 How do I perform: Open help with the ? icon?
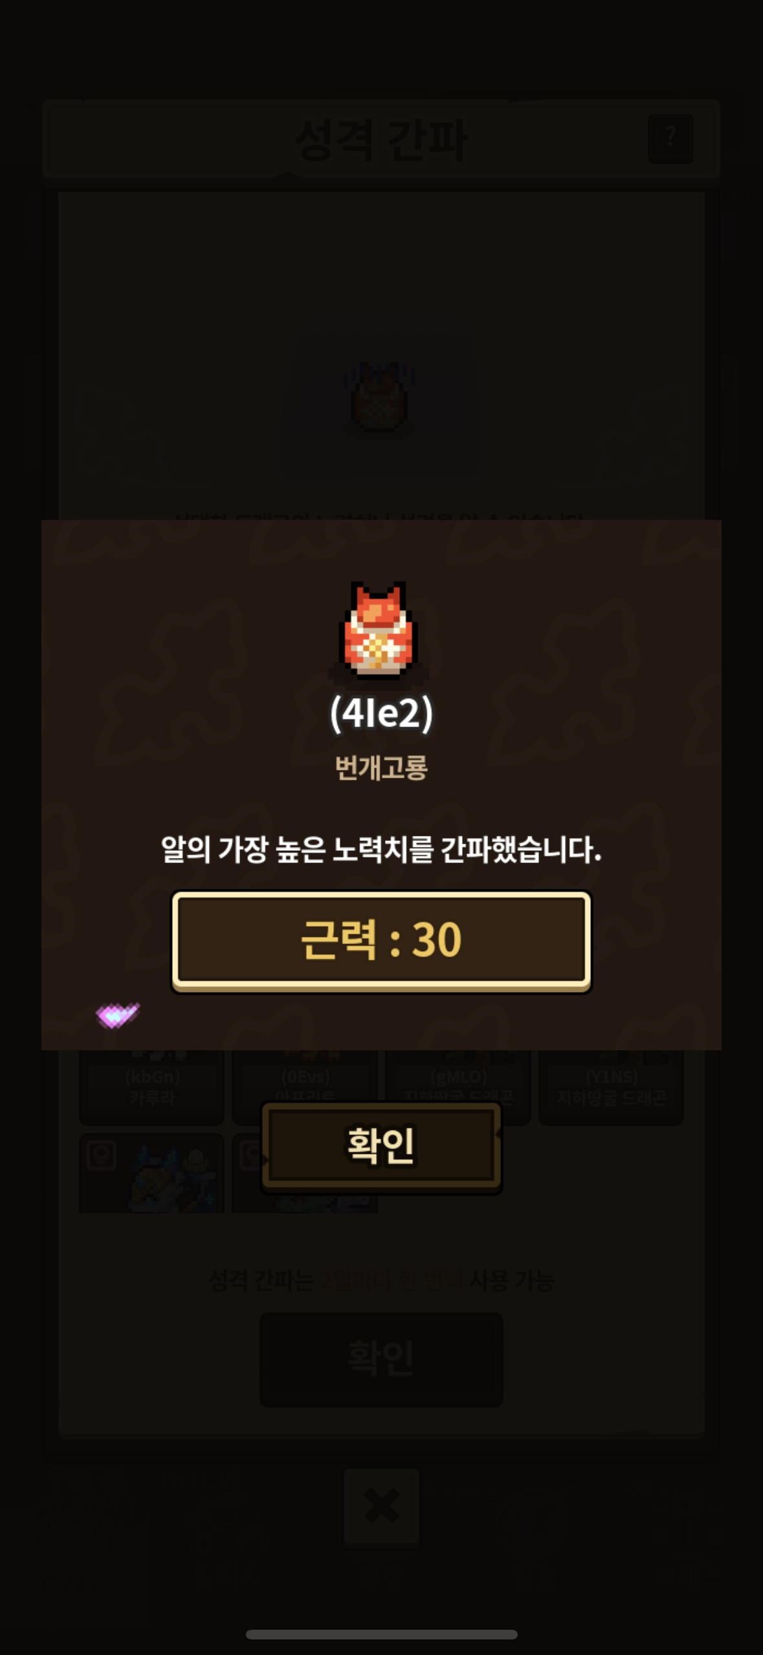(x=670, y=139)
